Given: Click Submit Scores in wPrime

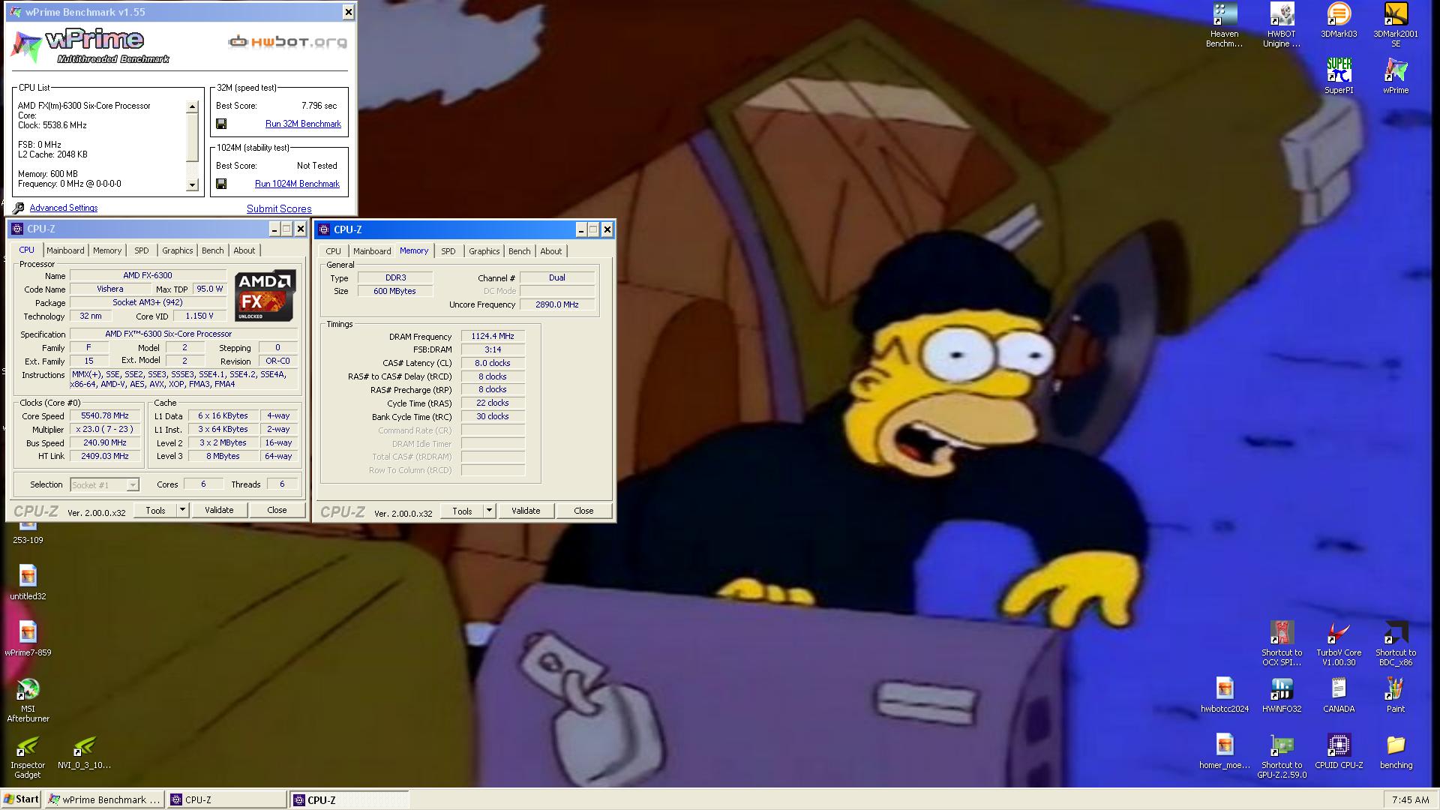Looking at the screenshot, I should 279,208.
